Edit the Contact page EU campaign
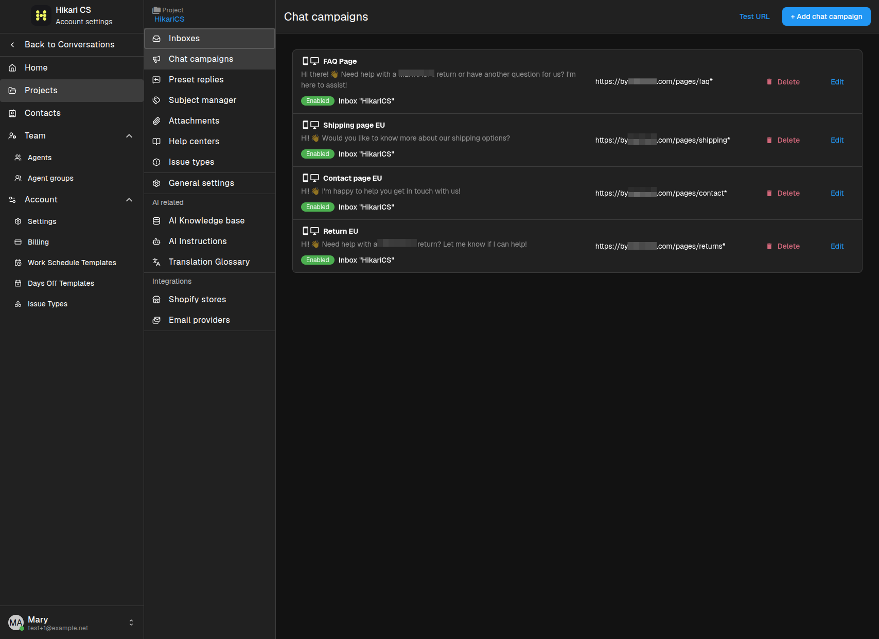 tap(837, 193)
